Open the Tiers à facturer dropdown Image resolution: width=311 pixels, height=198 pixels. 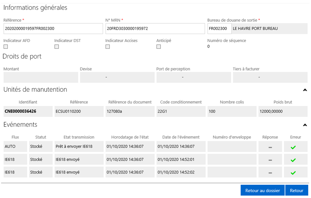(x=270, y=77)
